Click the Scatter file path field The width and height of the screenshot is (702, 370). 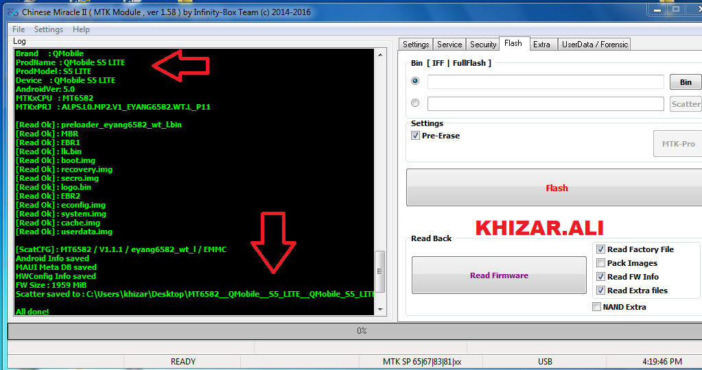546,103
